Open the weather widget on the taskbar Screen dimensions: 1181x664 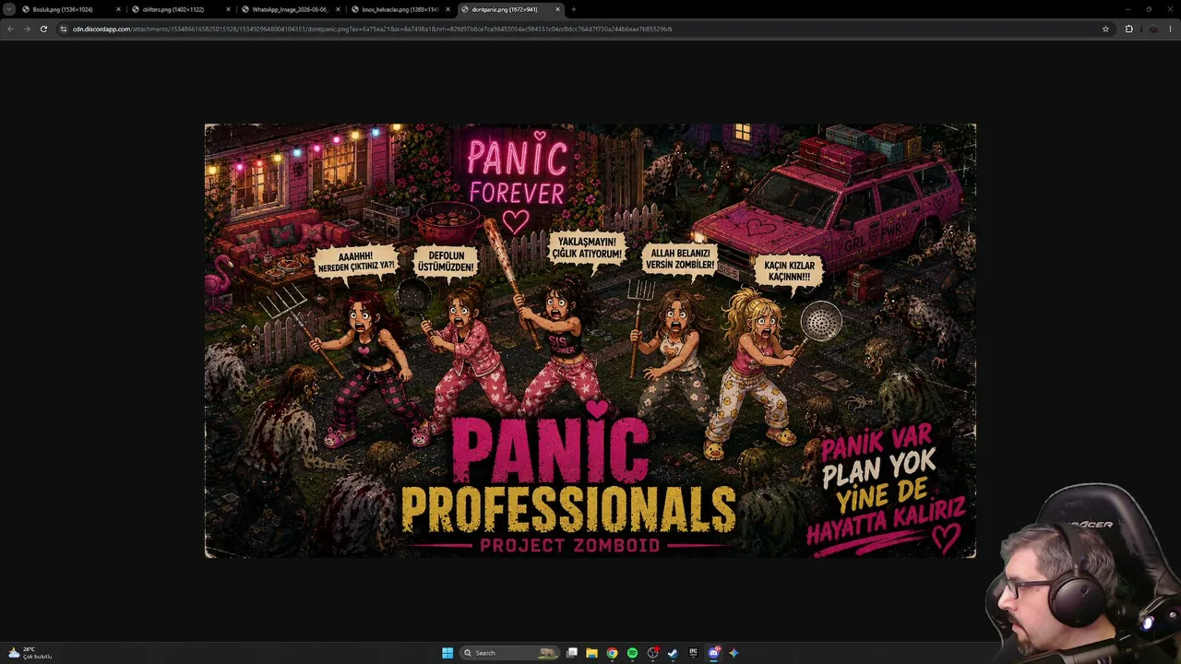point(30,653)
